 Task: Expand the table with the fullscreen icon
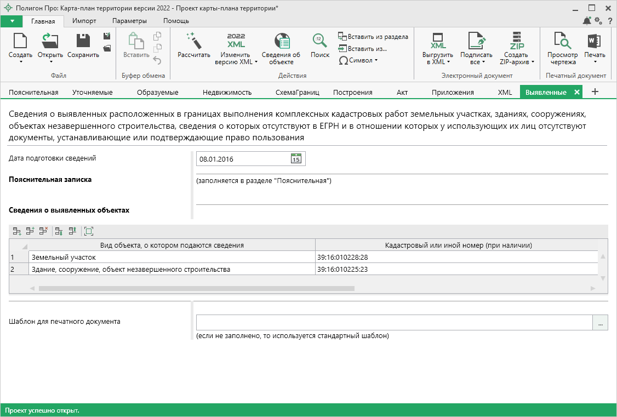click(x=89, y=231)
